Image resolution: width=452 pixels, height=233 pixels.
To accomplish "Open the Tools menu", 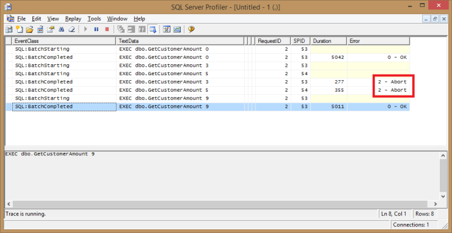I will tap(94, 19).
